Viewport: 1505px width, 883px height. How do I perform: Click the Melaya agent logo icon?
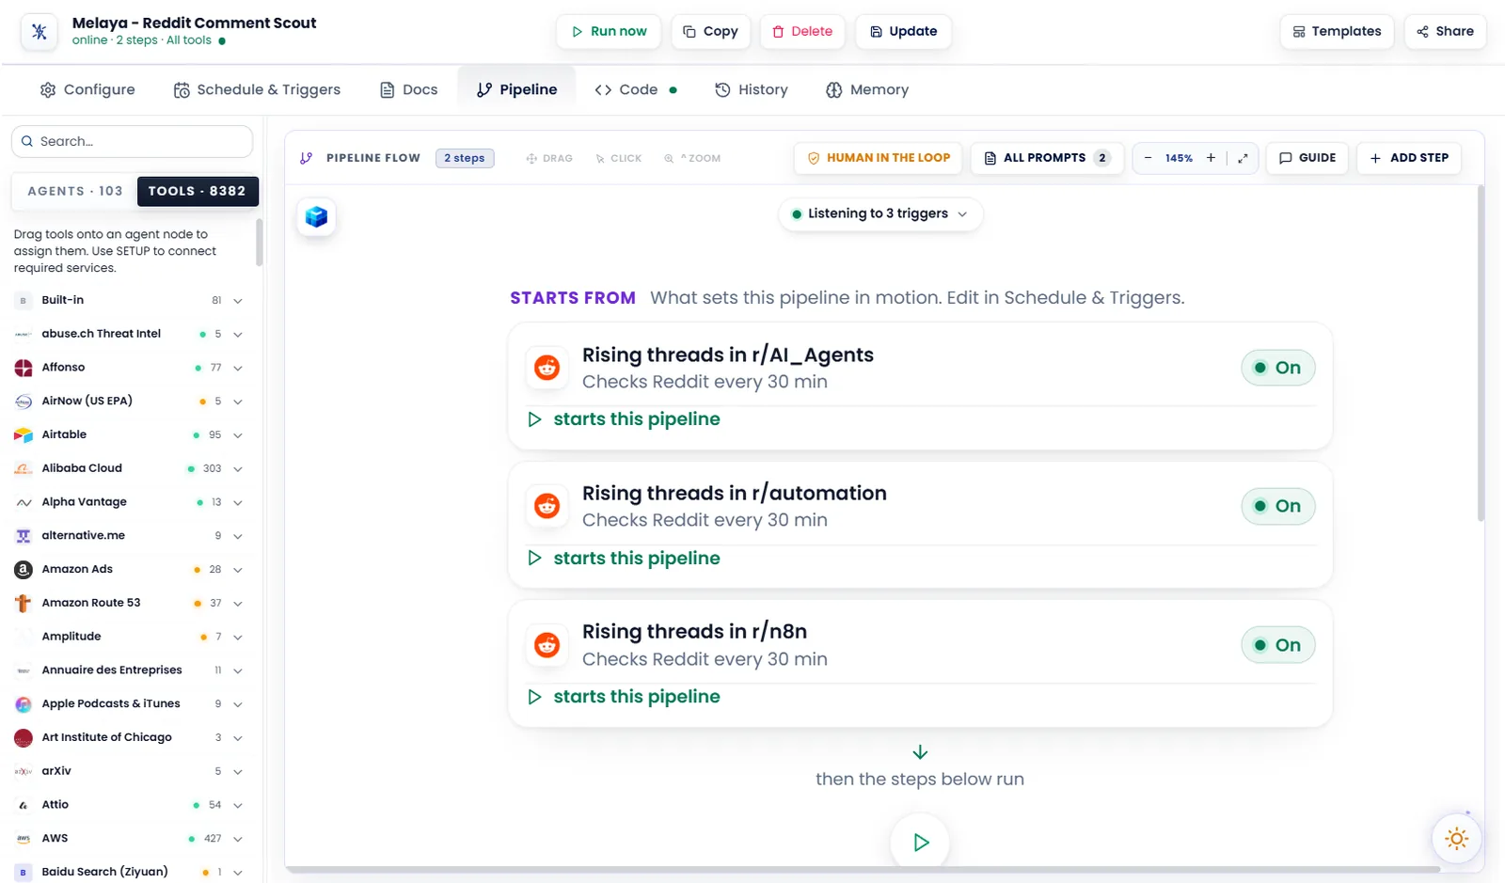pyautogui.click(x=40, y=31)
